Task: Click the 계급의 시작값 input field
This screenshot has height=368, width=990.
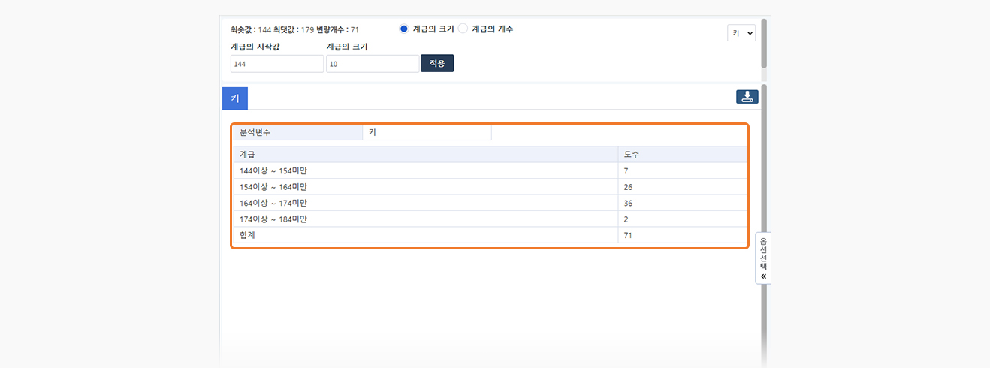Action: pos(276,64)
